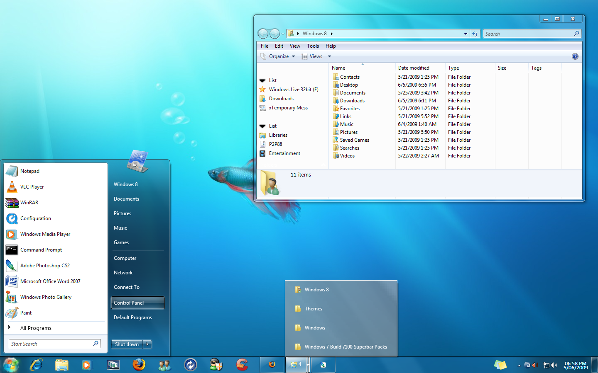Click the Back button in Explorer

263,34
